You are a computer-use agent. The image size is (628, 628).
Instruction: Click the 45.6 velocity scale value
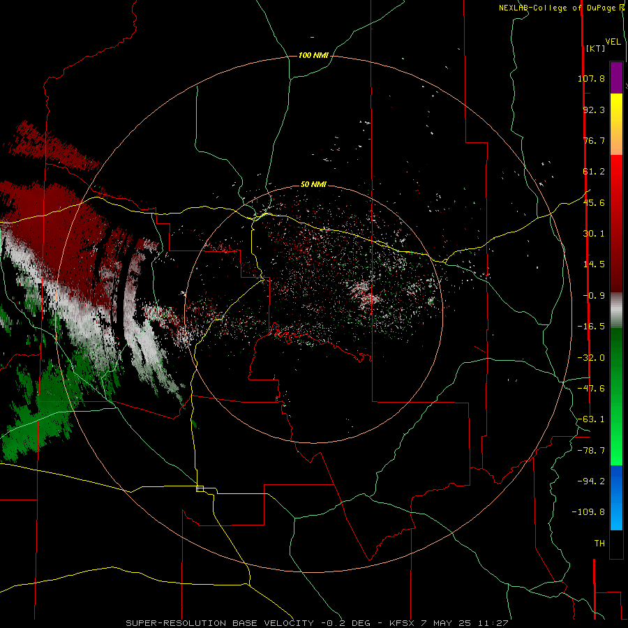(594, 202)
